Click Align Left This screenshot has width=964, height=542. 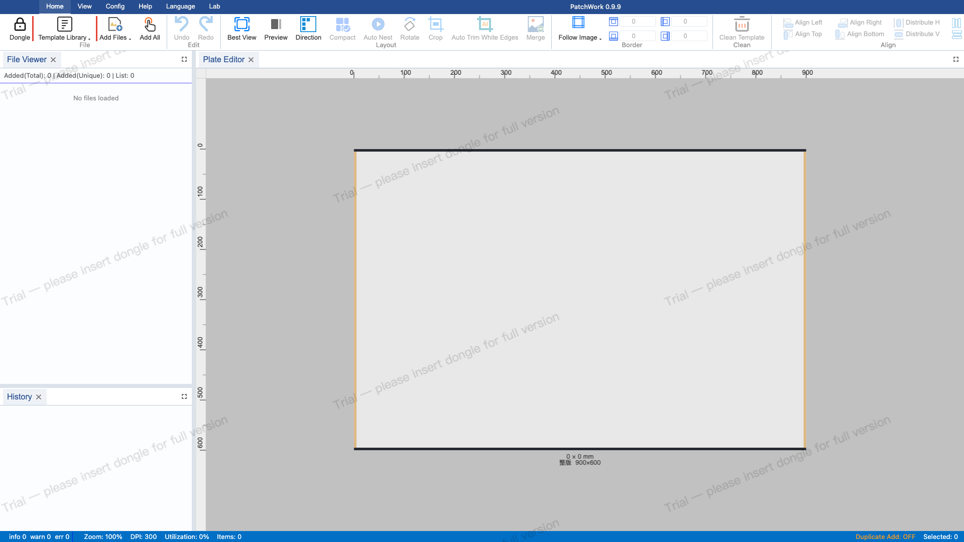[x=802, y=23]
